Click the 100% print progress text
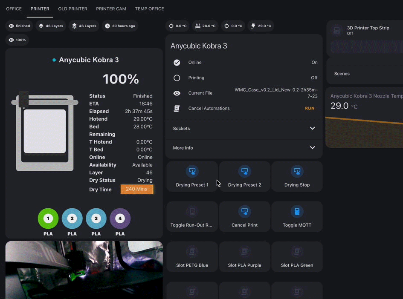The width and height of the screenshot is (403, 299). tap(121, 79)
